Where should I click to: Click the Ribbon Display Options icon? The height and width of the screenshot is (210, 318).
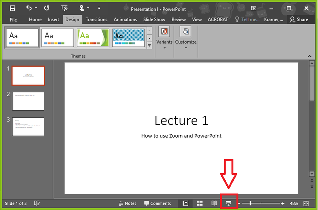[x=254, y=8]
